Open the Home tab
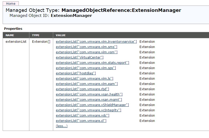Image resolution: width=209 pixels, height=138 pixels. click(x=11, y=4)
